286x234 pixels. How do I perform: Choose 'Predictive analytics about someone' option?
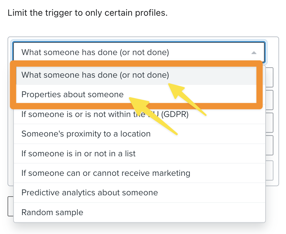(90, 192)
